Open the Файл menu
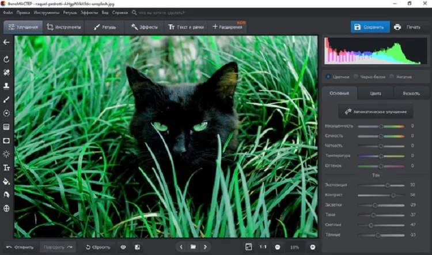 [x=8, y=13]
